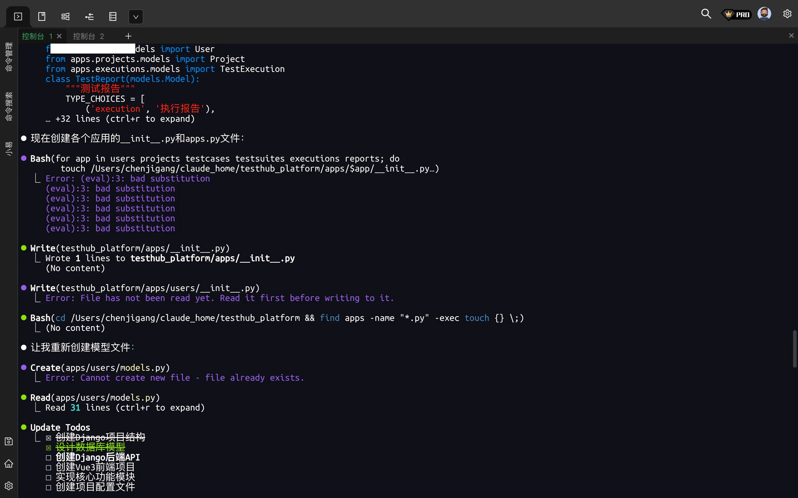Open the PRO crown badge

pyautogui.click(x=737, y=15)
